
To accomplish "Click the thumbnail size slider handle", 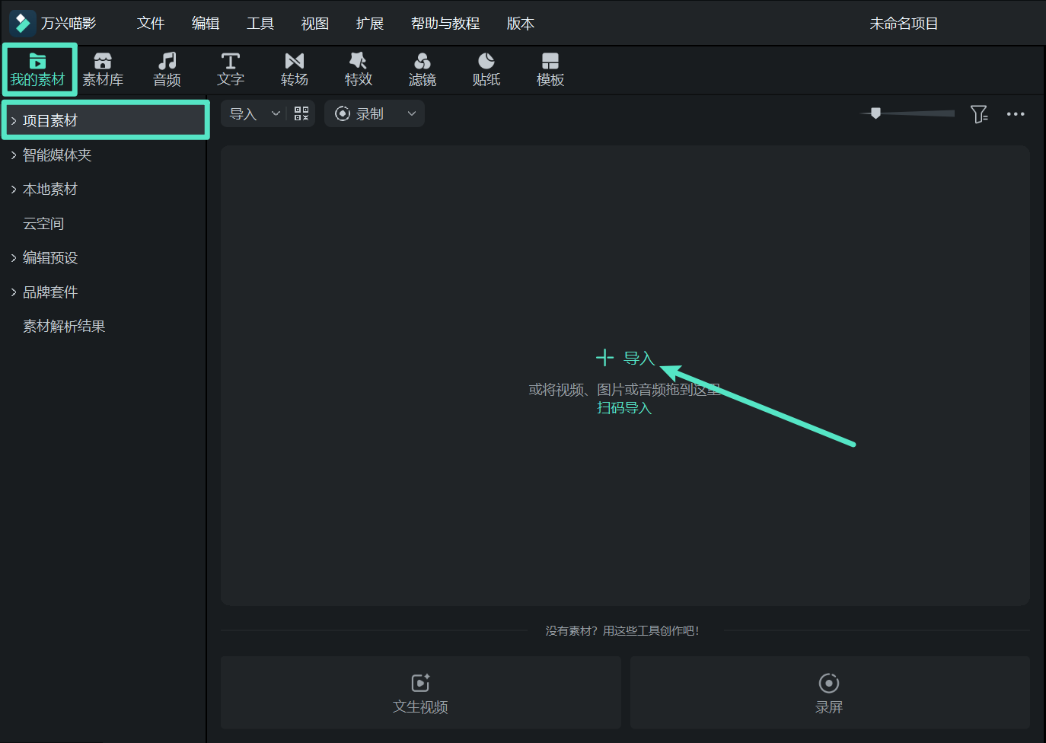I will (875, 113).
